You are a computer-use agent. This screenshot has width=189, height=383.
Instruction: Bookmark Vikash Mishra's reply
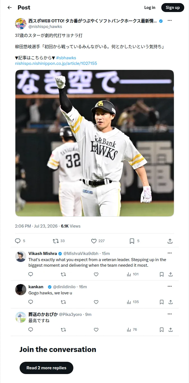coord(162,275)
